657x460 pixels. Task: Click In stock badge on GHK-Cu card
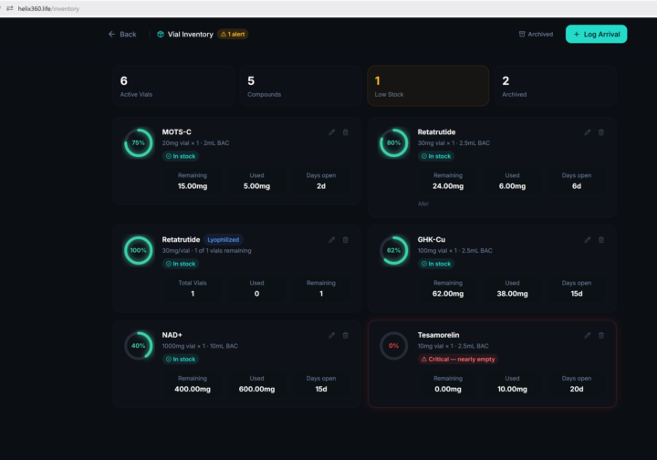coord(436,264)
